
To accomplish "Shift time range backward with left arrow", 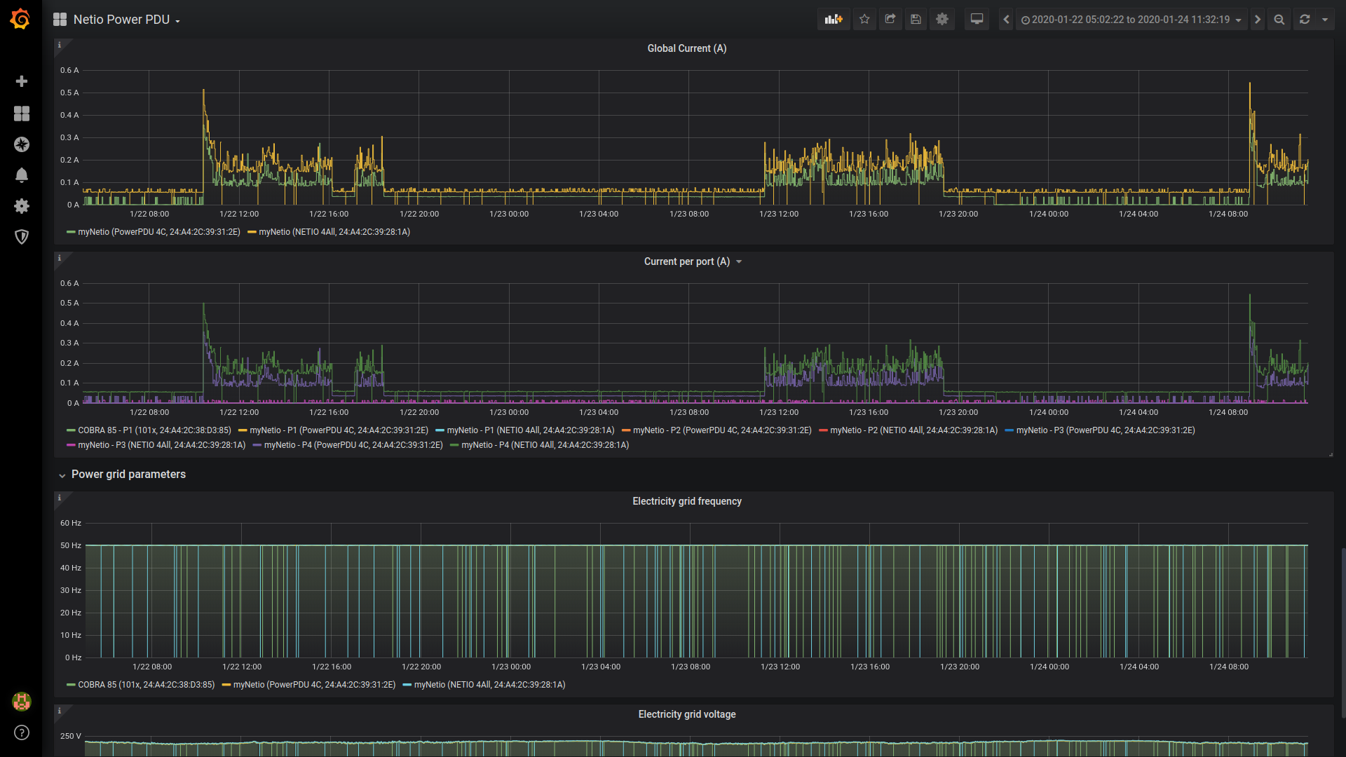I will [x=1007, y=20].
